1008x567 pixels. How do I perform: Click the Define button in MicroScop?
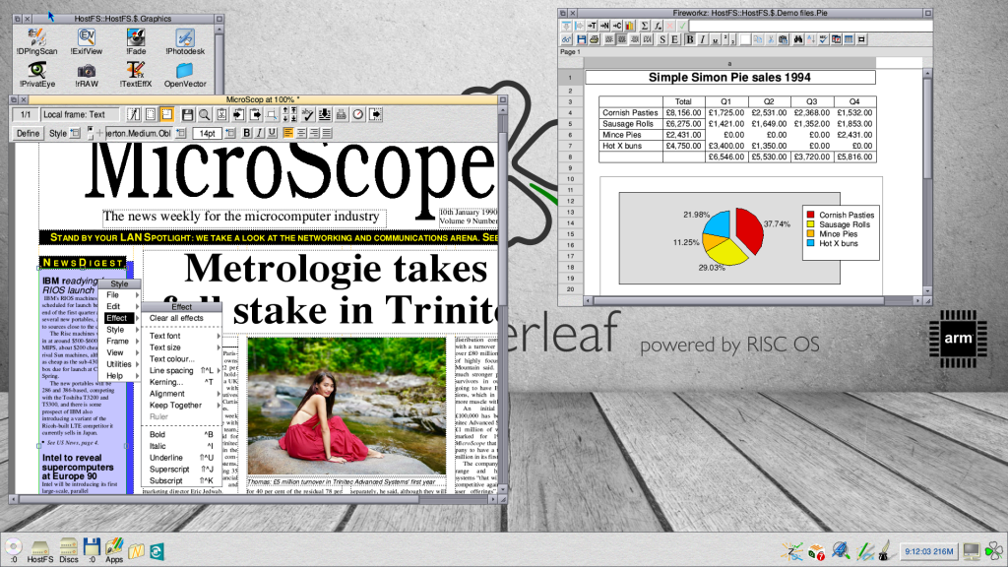(27, 133)
